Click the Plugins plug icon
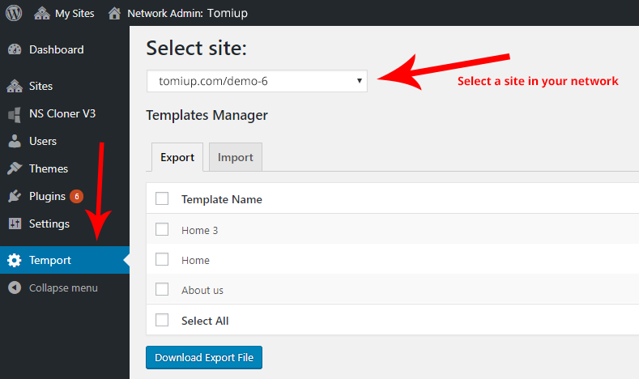Screen dimensions: 639x379 [15, 196]
